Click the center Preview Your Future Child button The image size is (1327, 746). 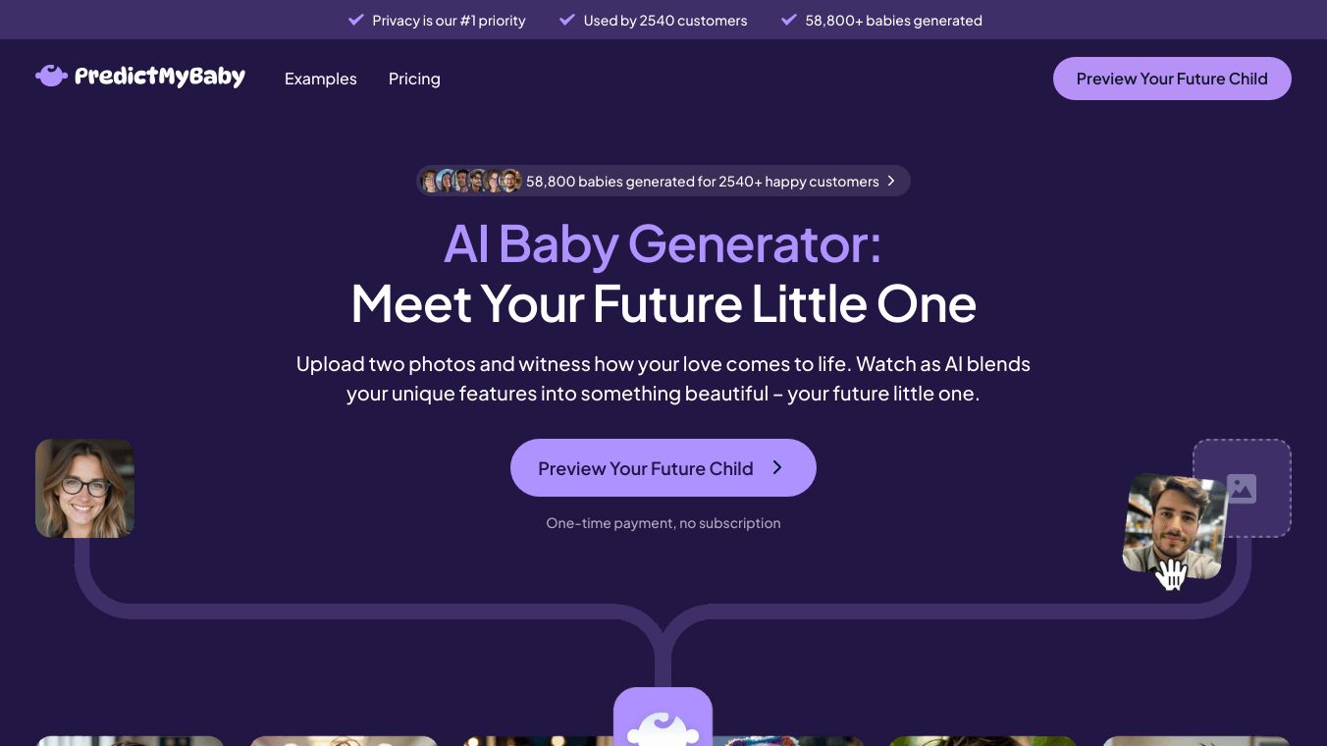[x=663, y=467]
